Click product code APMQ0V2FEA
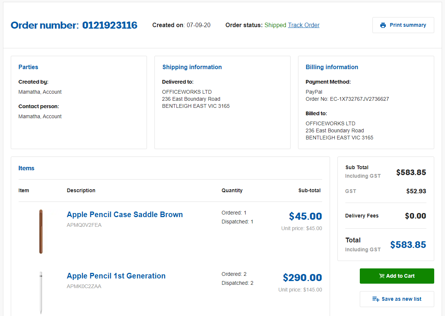This screenshot has height=316, width=445. (84, 225)
